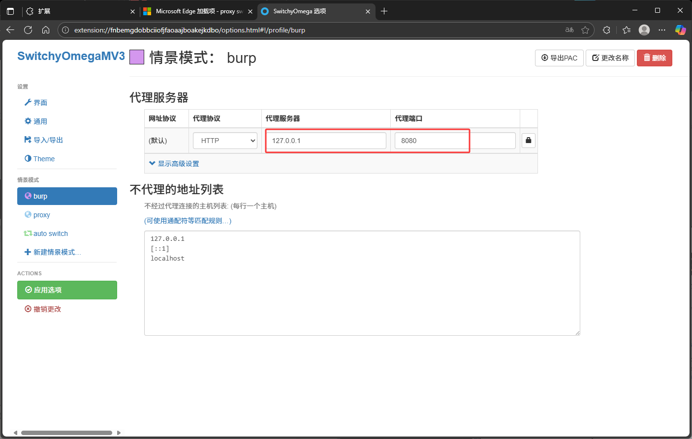Image resolution: width=692 pixels, height=439 pixels.
Task: Open the HTTP protocol dropdown
Action: [x=225, y=141]
